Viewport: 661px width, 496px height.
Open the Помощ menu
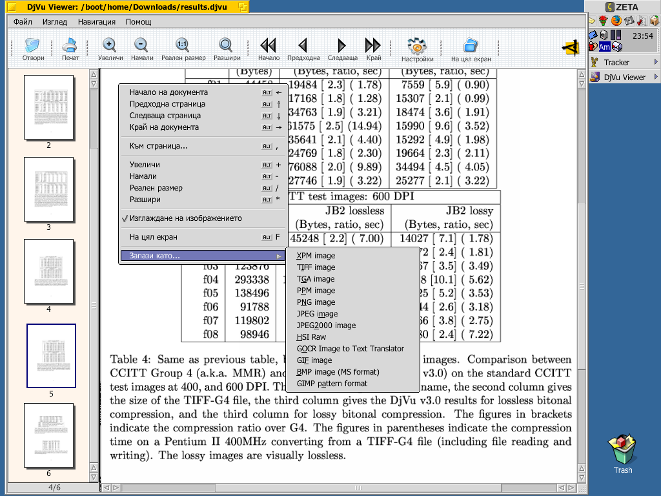[x=138, y=21]
